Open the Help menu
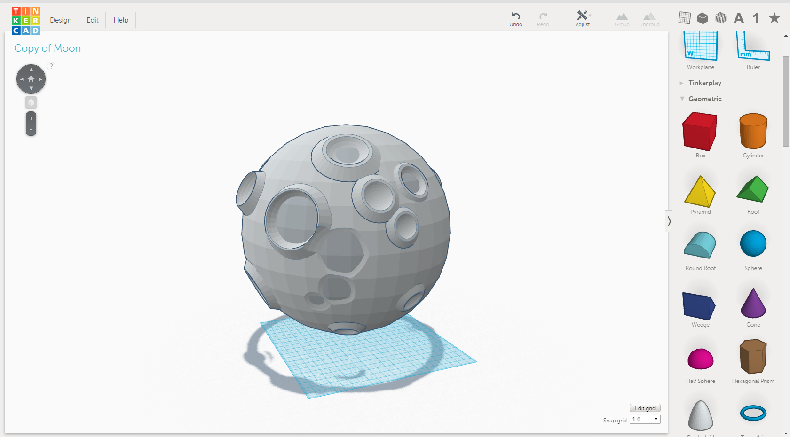This screenshot has height=437, width=790. pos(121,20)
